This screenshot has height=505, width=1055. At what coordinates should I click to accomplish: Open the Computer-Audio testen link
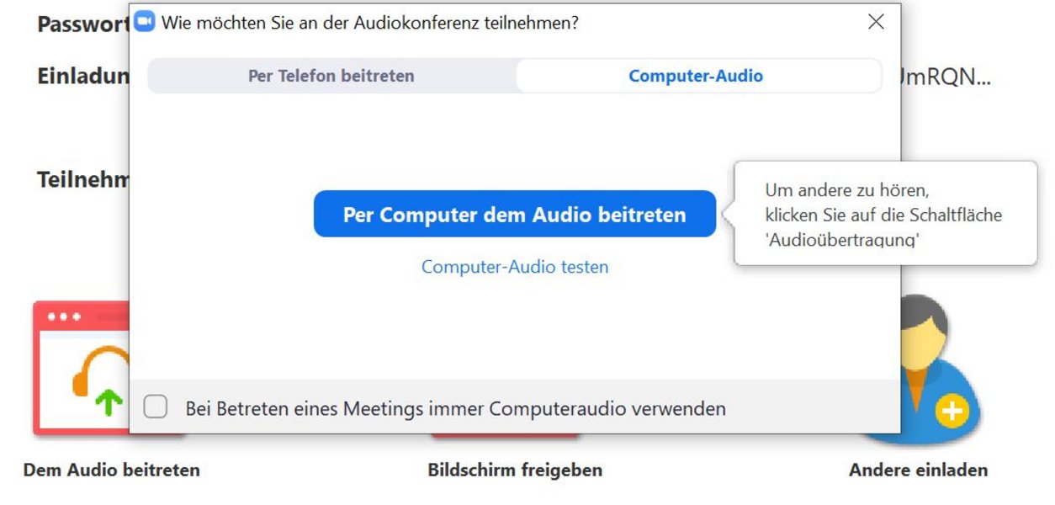coord(515,267)
